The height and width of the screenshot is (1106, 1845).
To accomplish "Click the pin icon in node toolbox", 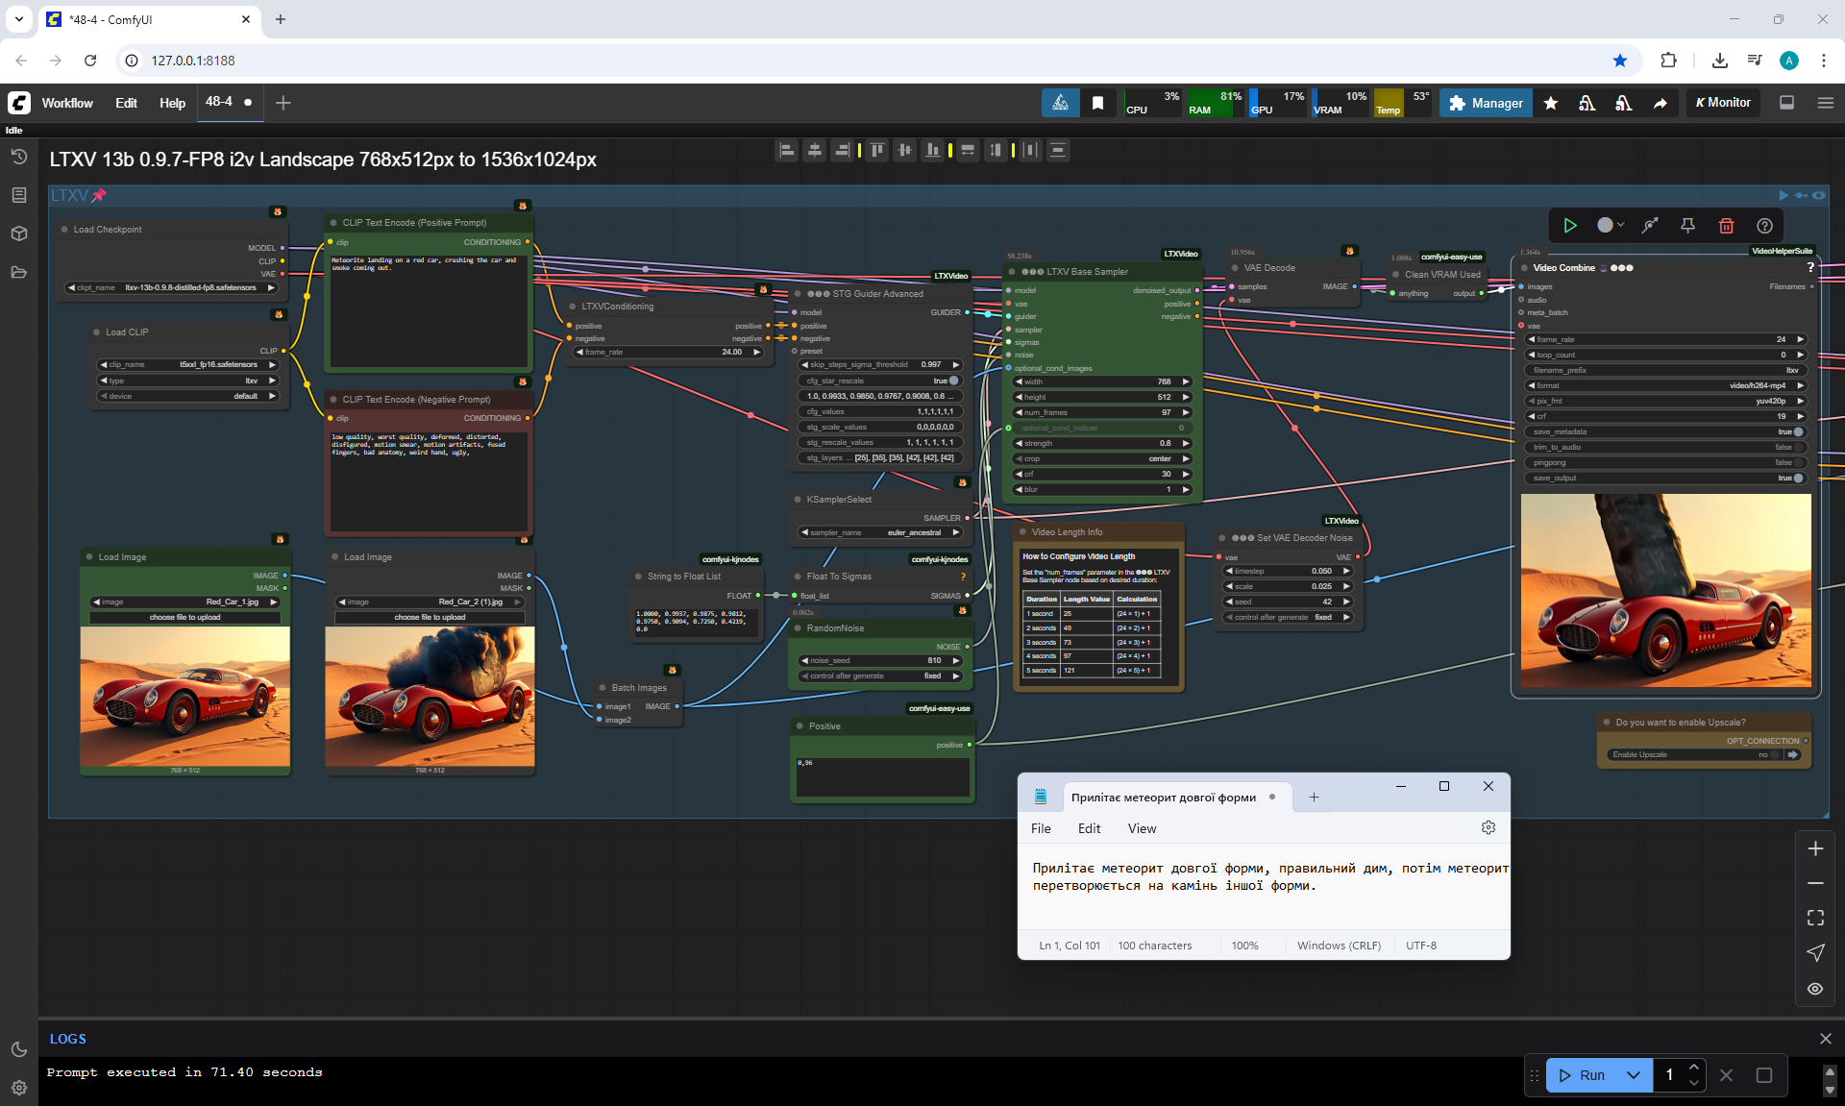I will (x=1687, y=226).
